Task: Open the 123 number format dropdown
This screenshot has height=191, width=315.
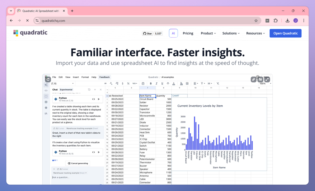Action: coord(135,84)
